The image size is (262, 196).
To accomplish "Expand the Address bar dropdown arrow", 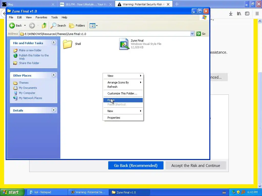I will pyautogui.click(x=192, y=34).
